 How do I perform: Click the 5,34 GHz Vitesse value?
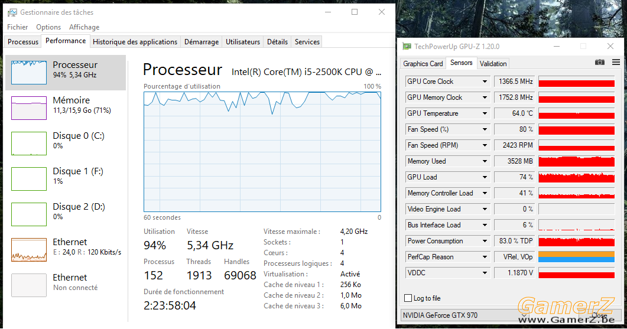[x=210, y=245]
